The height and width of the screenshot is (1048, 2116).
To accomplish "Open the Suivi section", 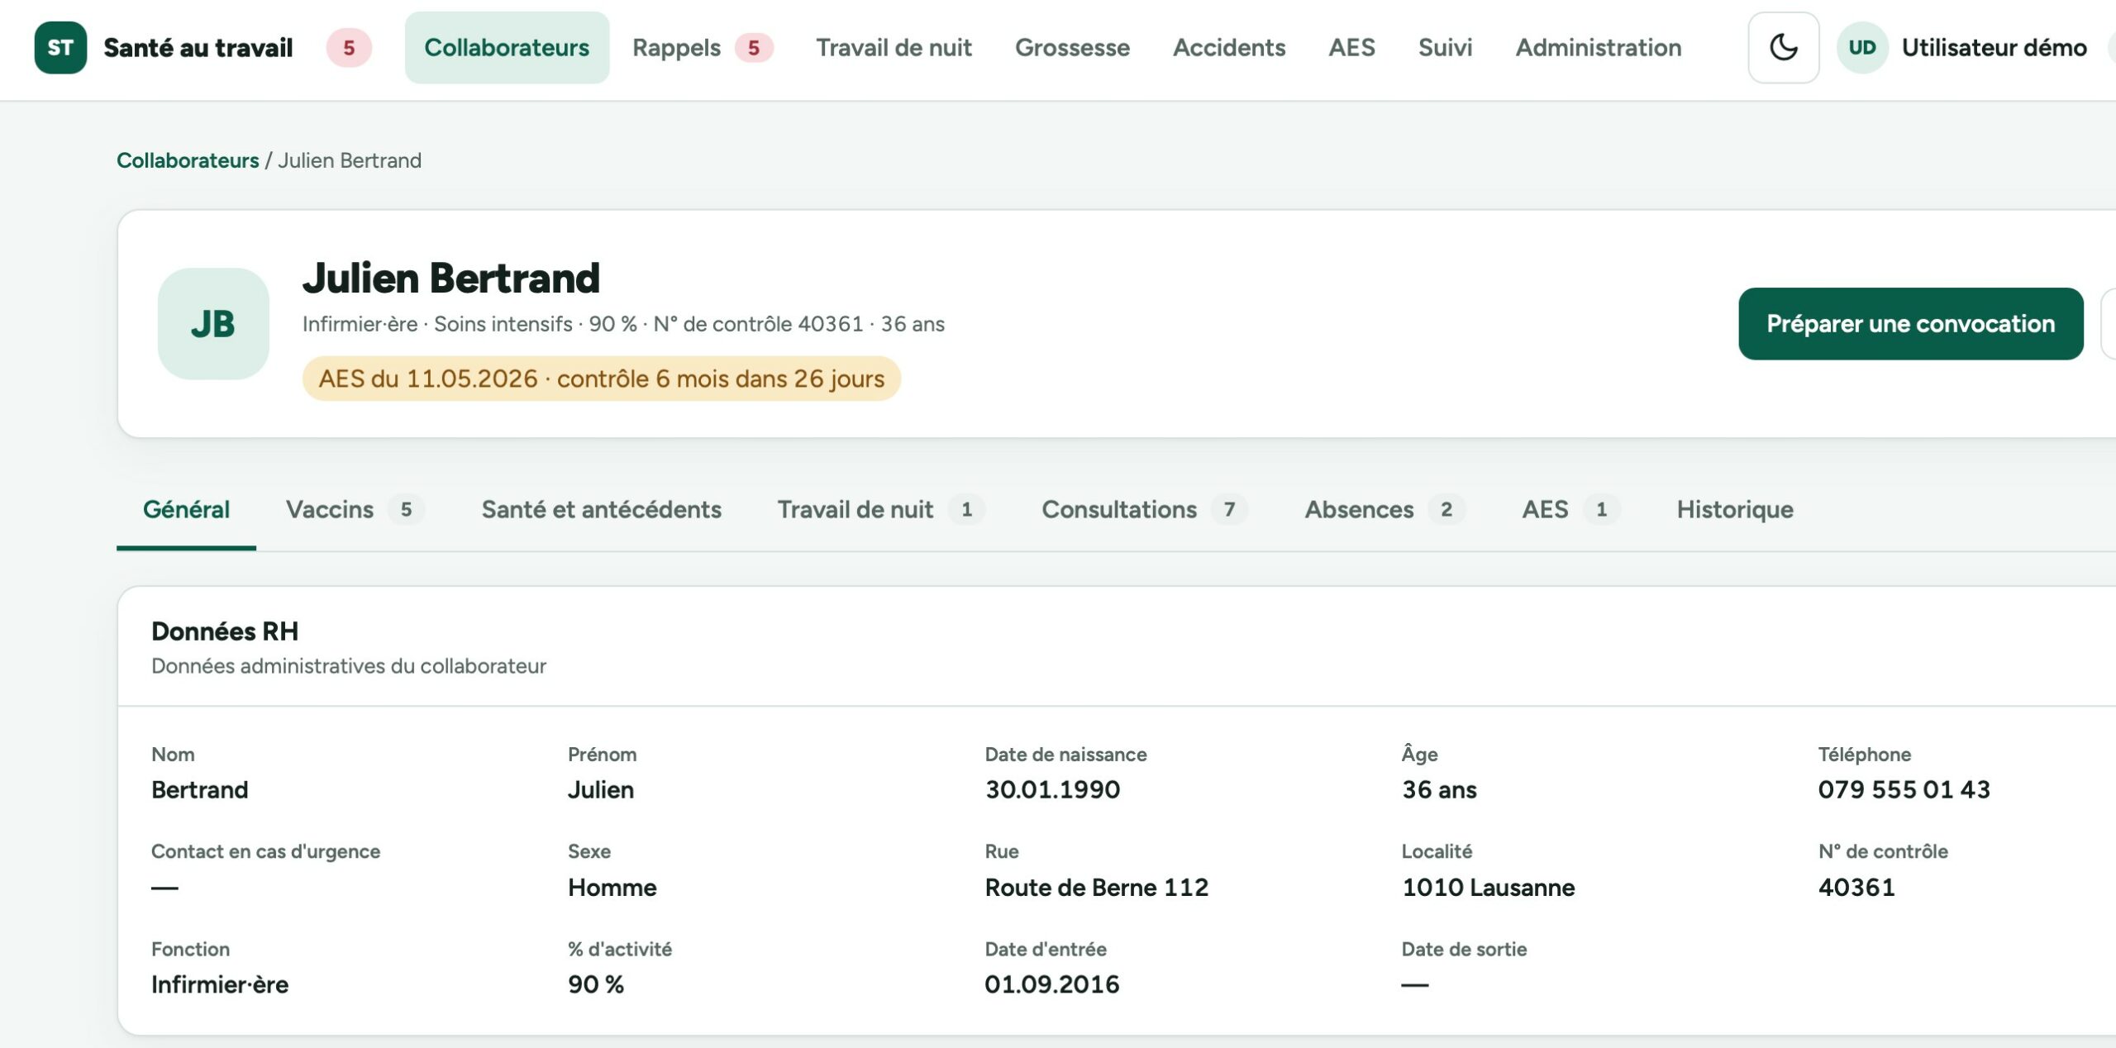I will (1445, 47).
